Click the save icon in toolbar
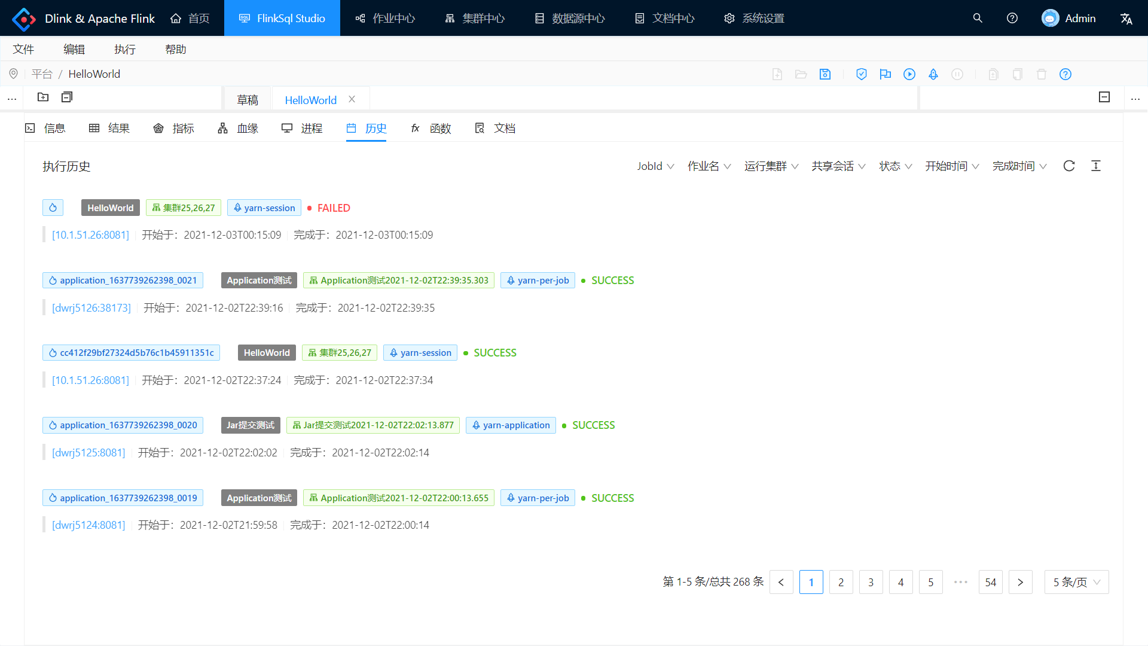 825,74
